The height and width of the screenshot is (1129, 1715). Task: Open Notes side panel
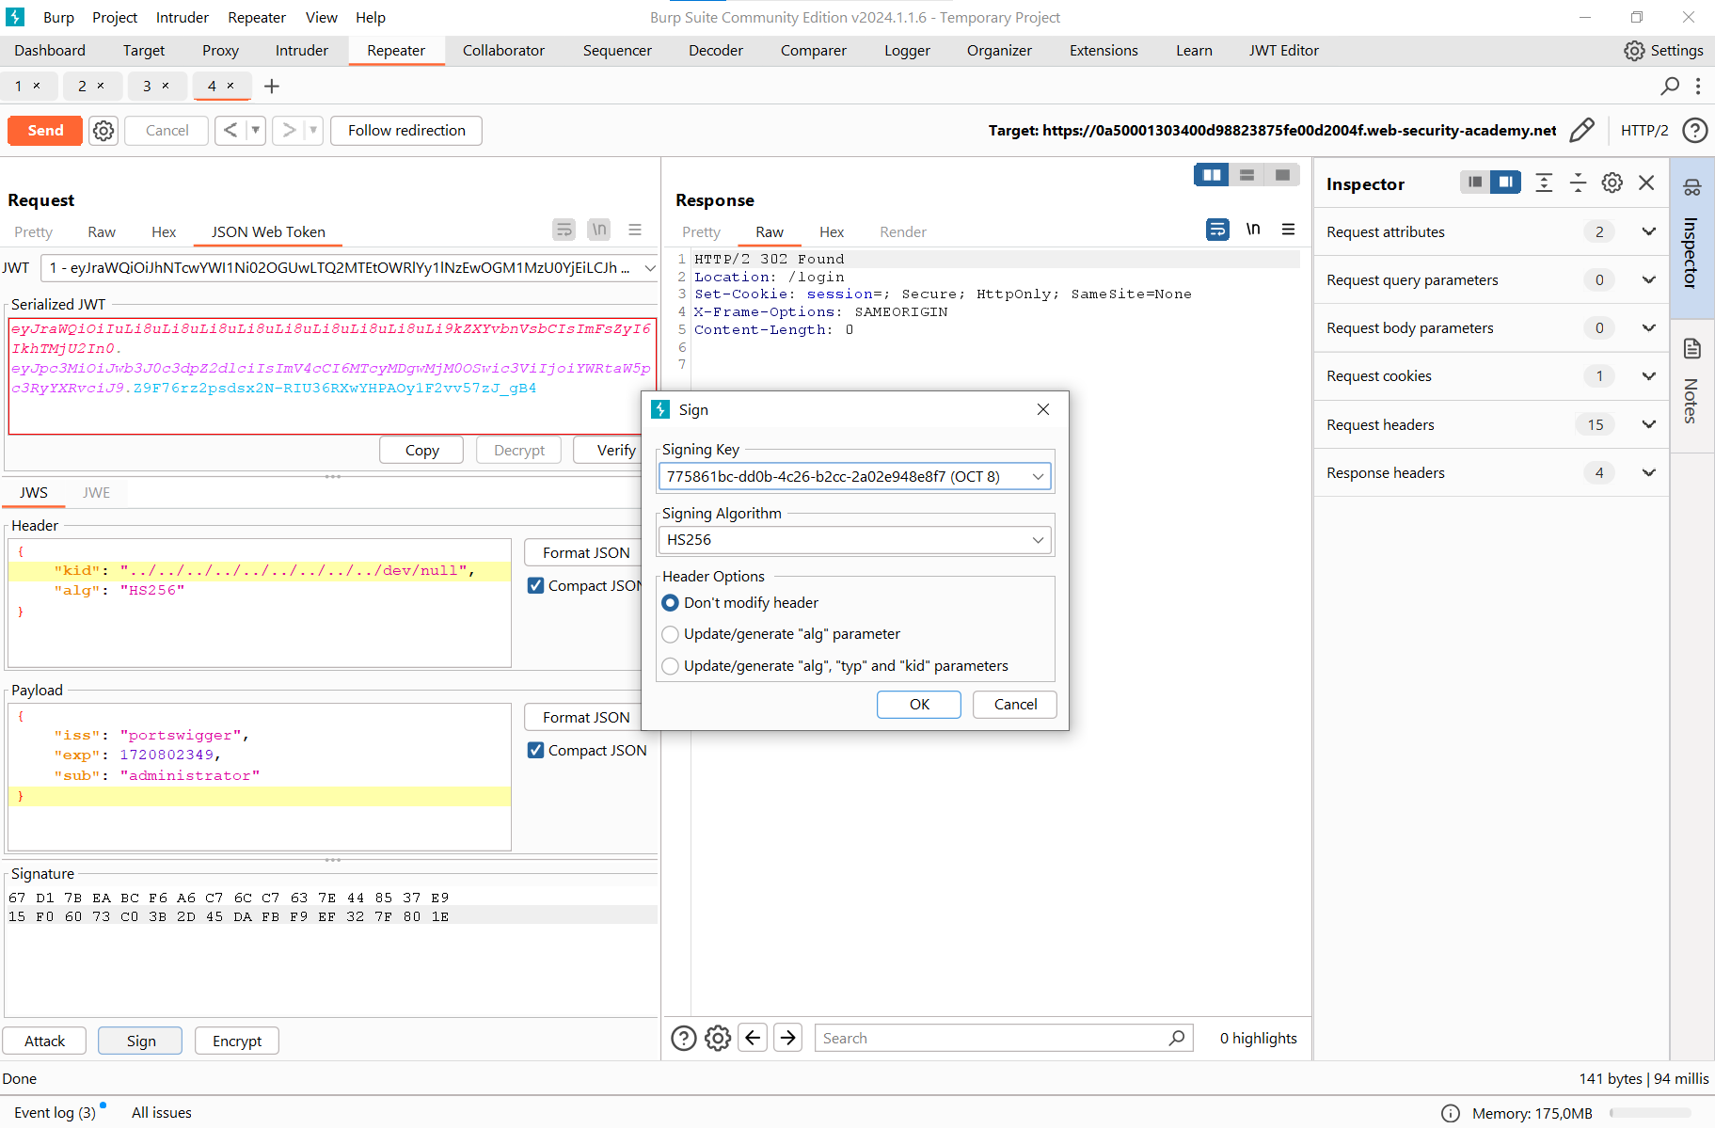(1691, 386)
